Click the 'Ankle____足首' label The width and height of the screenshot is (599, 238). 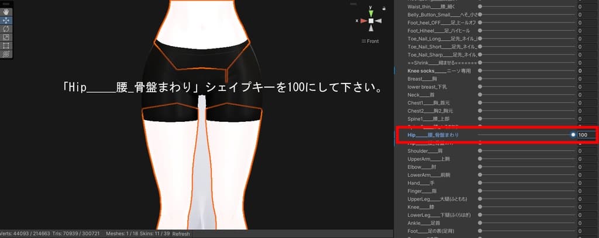tap(424, 223)
